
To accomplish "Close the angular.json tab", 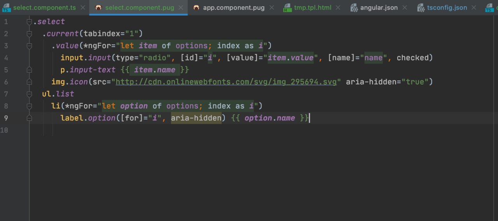I will (x=405, y=7).
